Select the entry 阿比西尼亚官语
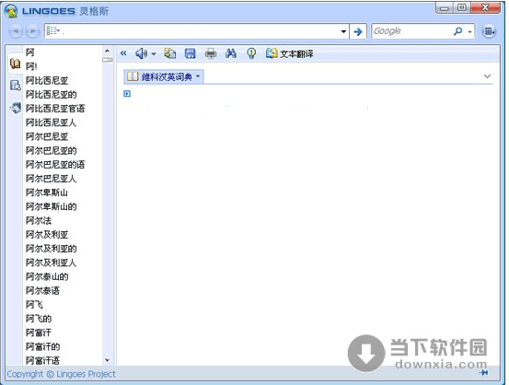This screenshot has width=509, height=385. pyautogui.click(x=55, y=108)
